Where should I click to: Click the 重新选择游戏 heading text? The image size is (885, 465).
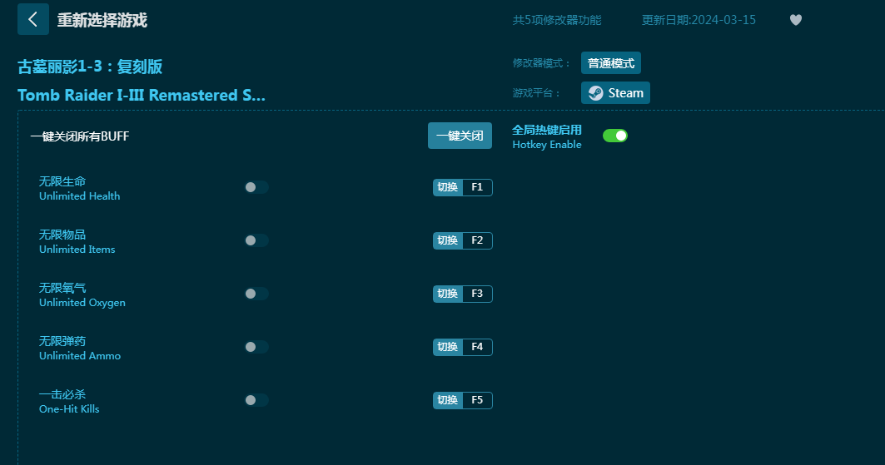click(102, 20)
